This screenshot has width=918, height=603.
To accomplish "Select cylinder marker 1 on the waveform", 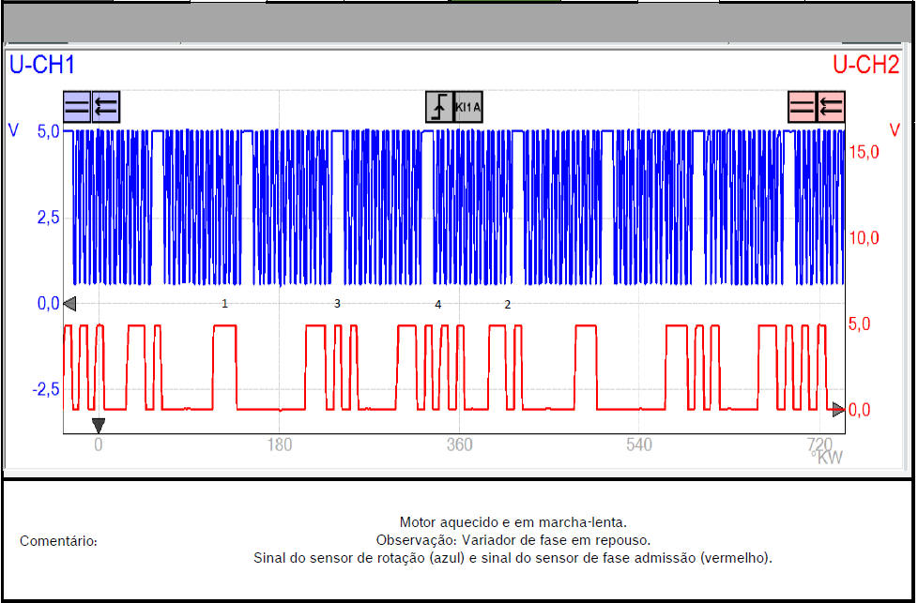I will (x=224, y=304).
